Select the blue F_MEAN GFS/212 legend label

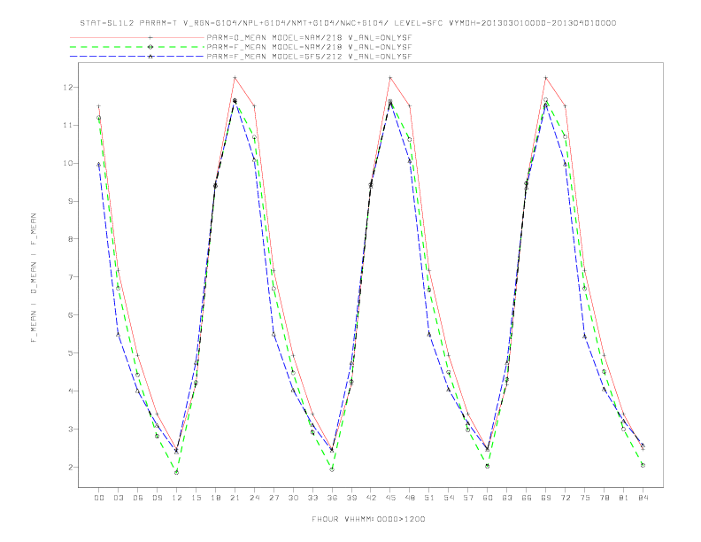tap(309, 57)
